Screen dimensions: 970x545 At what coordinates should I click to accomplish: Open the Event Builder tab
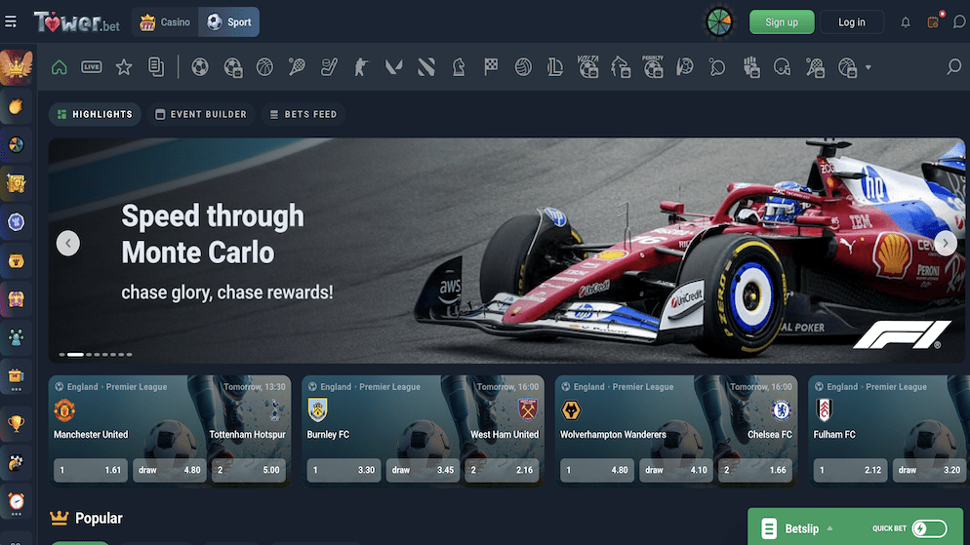pos(201,114)
